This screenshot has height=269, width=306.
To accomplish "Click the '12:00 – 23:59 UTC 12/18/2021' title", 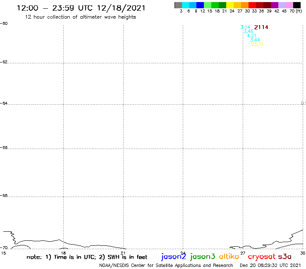I will click(81, 8).
